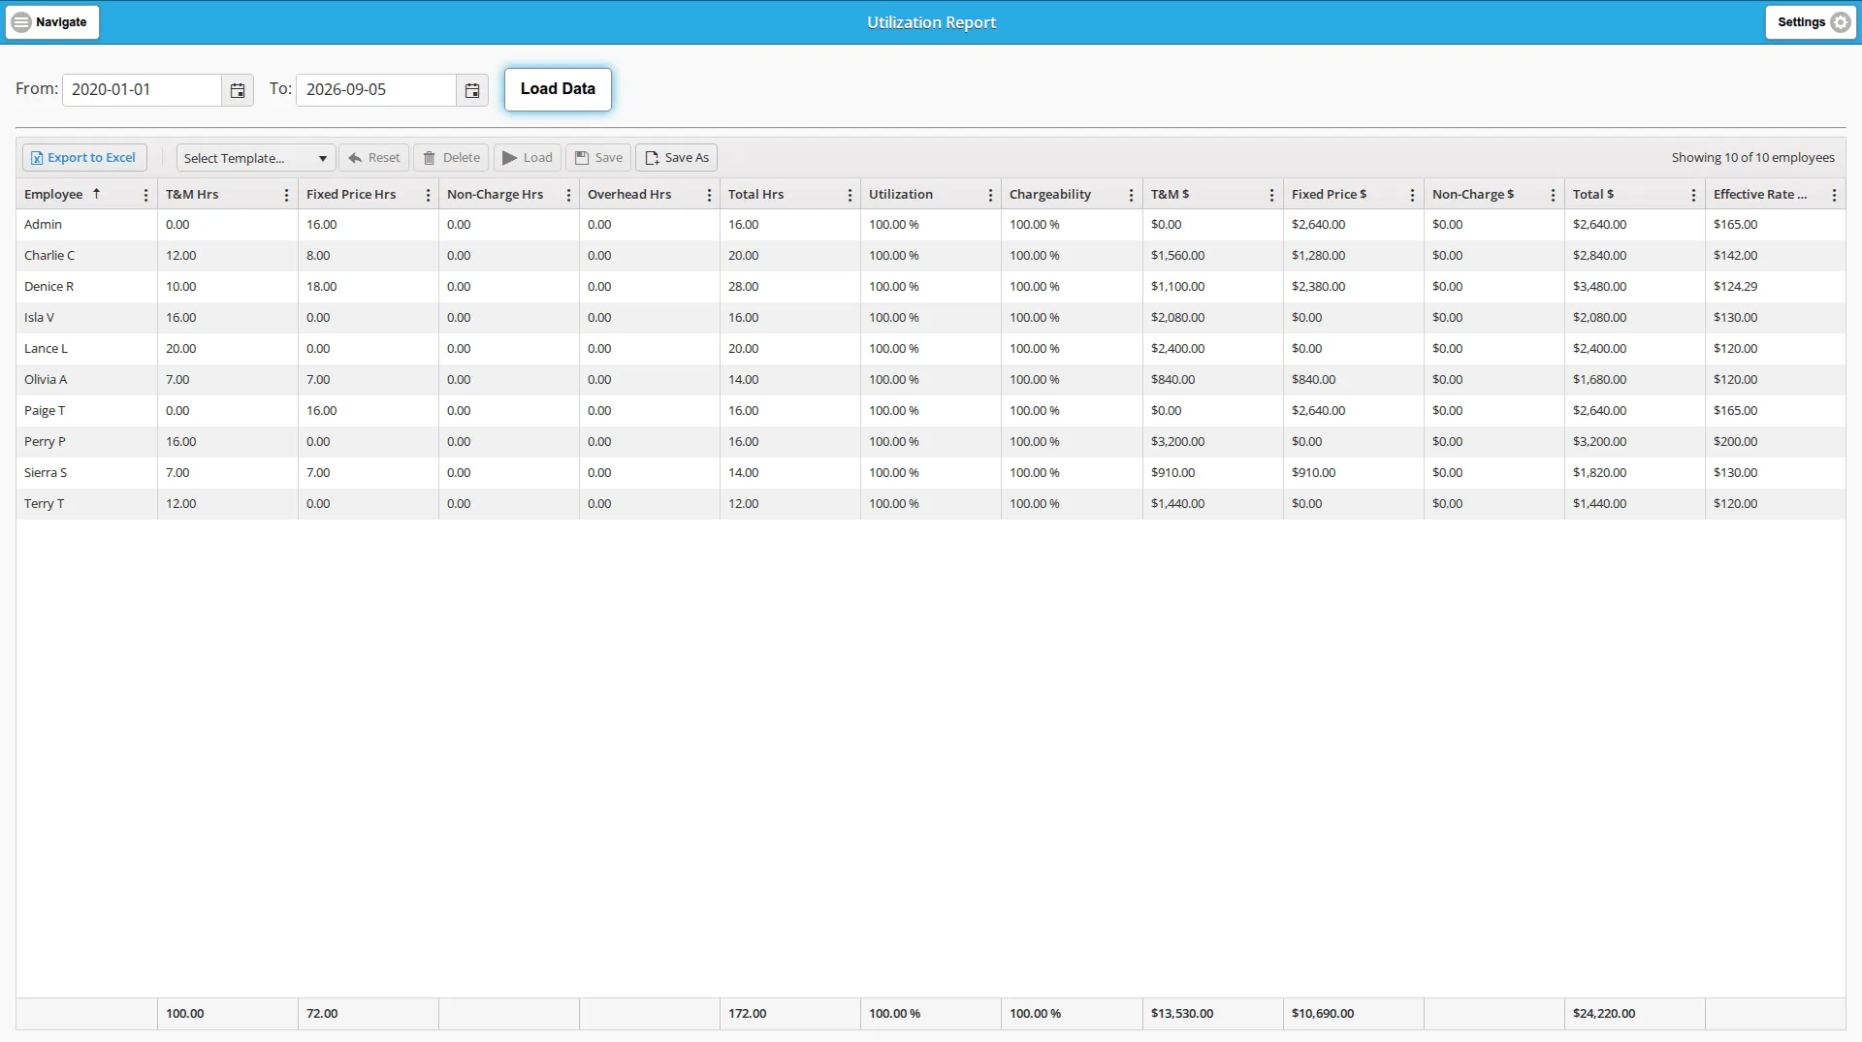Open T&M $ column options menu

point(1271,195)
